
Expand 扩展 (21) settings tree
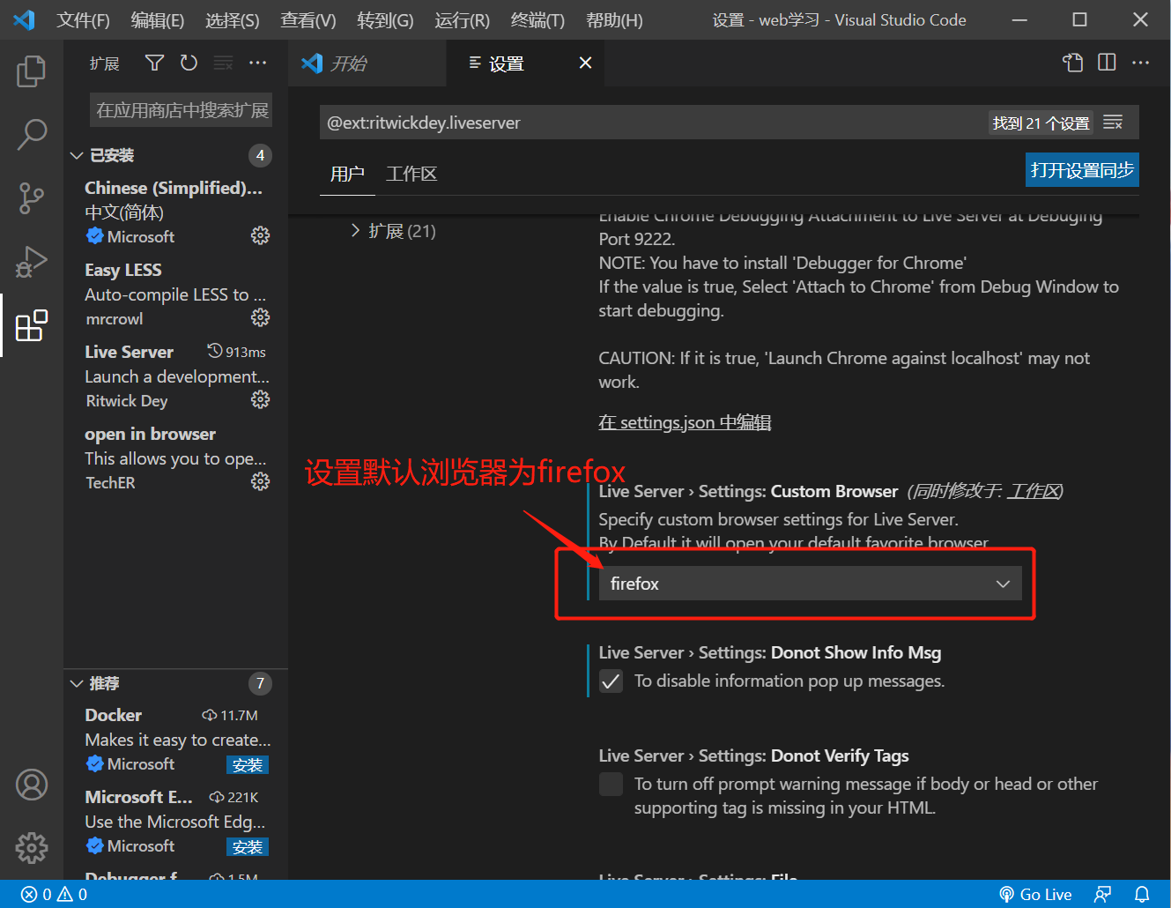355,231
